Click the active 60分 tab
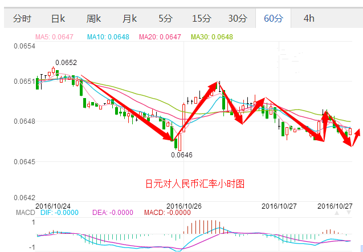This screenshot has height=252, width=363. 273,18
